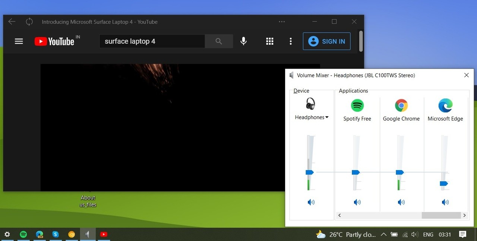Click inside the YouTube search field
Viewport: 477px width, 241px height.
152,41
